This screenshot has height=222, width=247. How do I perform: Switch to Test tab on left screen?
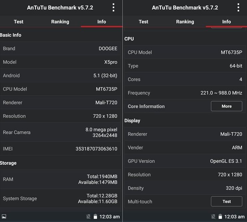pyautogui.click(x=18, y=22)
